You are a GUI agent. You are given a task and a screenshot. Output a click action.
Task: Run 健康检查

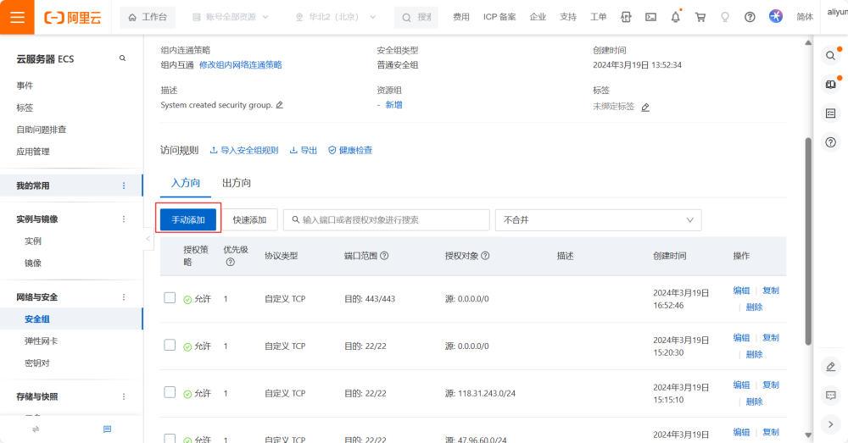point(350,150)
